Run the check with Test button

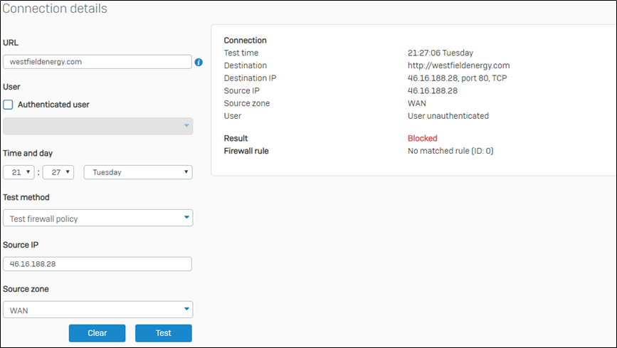[163, 333]
